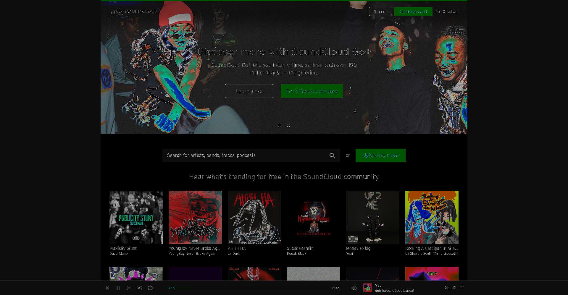The image size is (568, 295).
Task: Open the next up queue icon
Action: tap(462, 287)
